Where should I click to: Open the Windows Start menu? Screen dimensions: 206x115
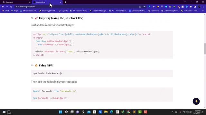coord(61,112)
